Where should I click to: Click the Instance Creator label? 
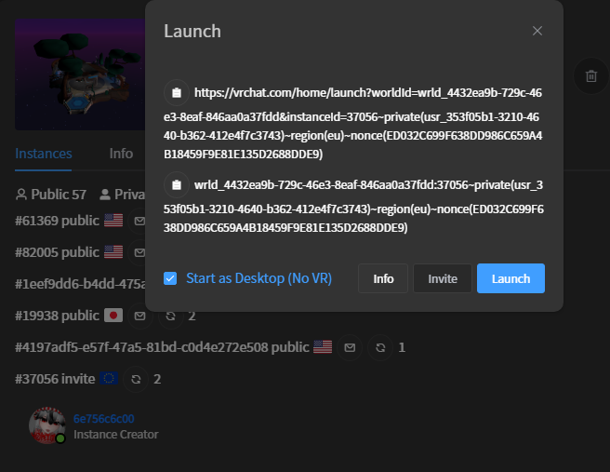(x=116, y=435)
